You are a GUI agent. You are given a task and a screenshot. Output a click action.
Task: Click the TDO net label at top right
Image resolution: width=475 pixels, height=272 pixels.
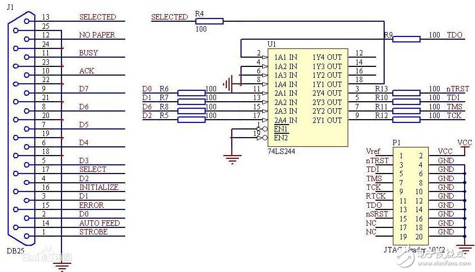[x=454, y=35]
